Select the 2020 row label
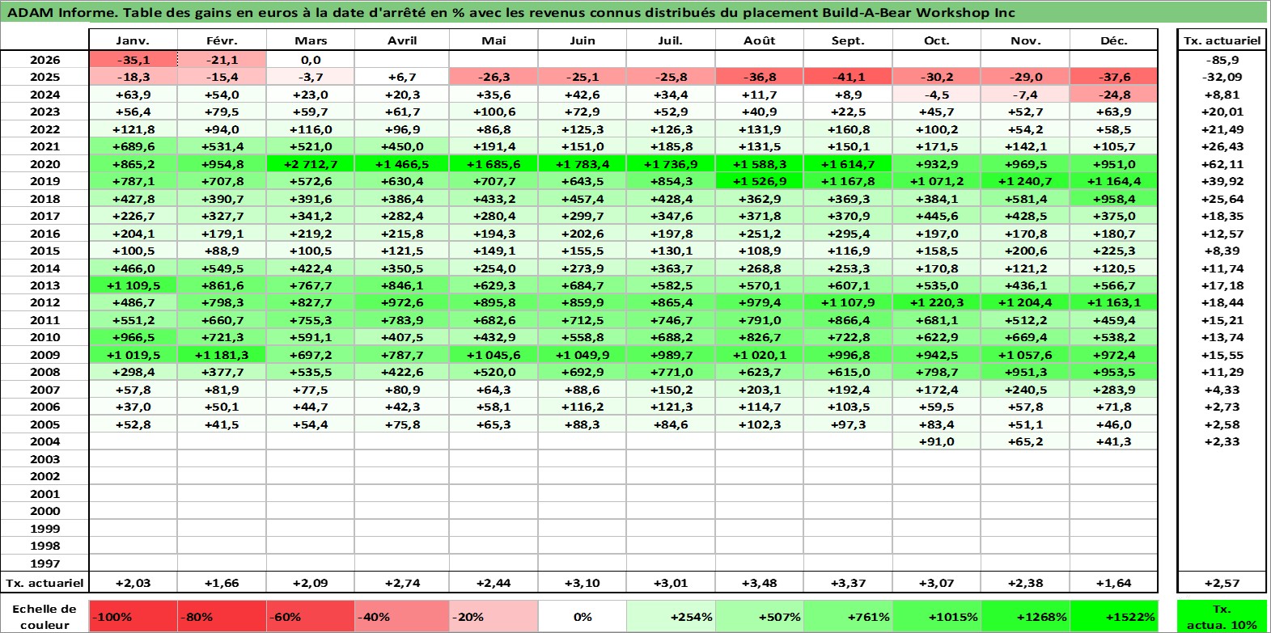This screenshot has height=633, width=1271. click(x=44, y=164)
